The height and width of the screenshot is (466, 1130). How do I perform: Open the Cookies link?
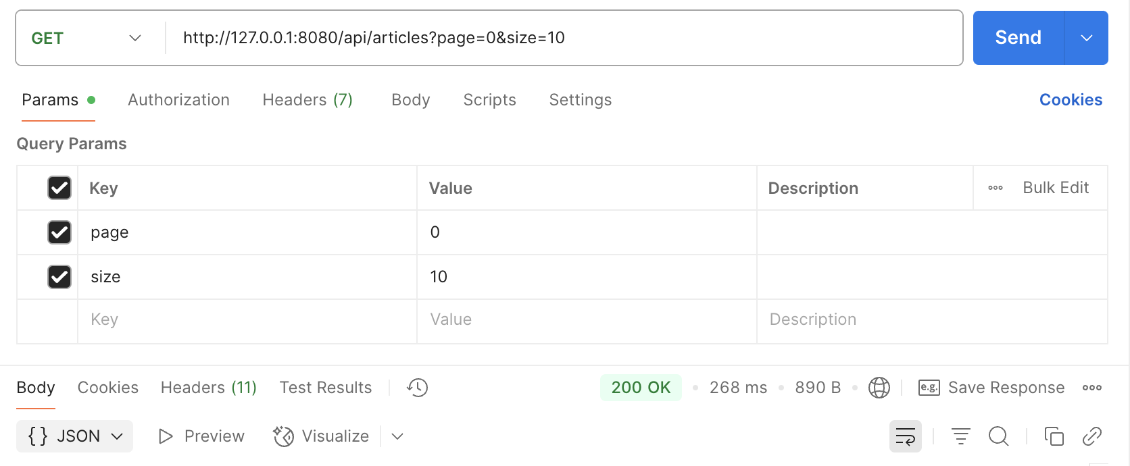tap(1071, 100)
